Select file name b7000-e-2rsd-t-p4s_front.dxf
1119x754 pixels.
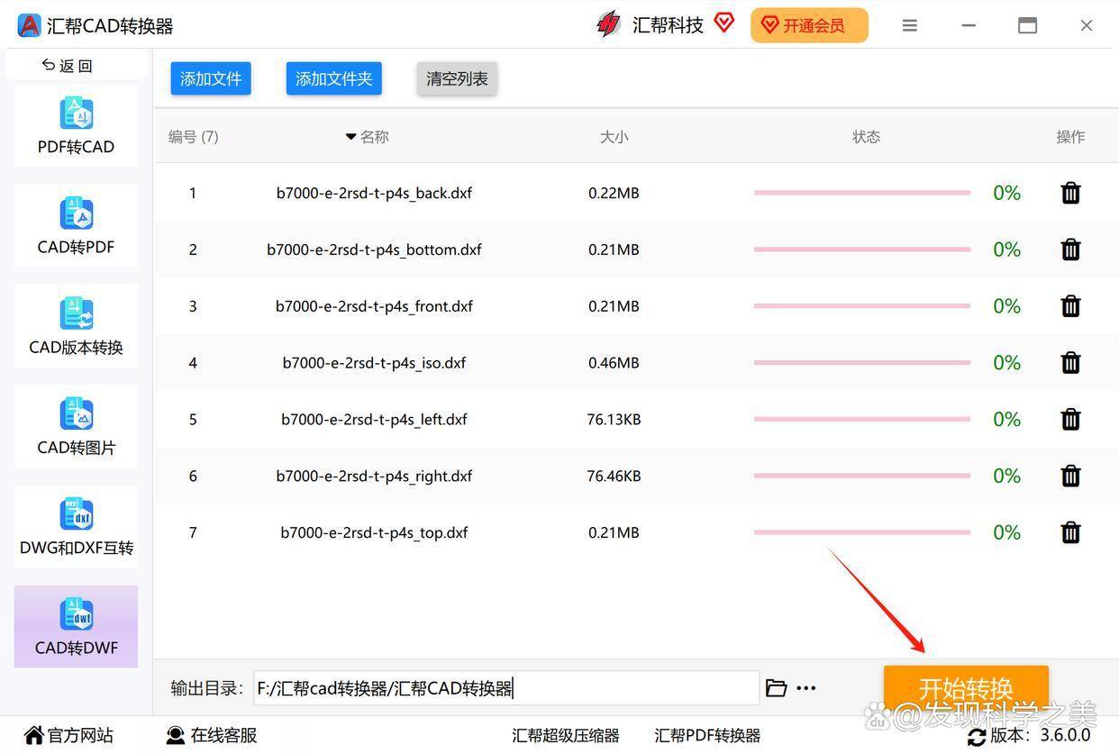[374, 306]
